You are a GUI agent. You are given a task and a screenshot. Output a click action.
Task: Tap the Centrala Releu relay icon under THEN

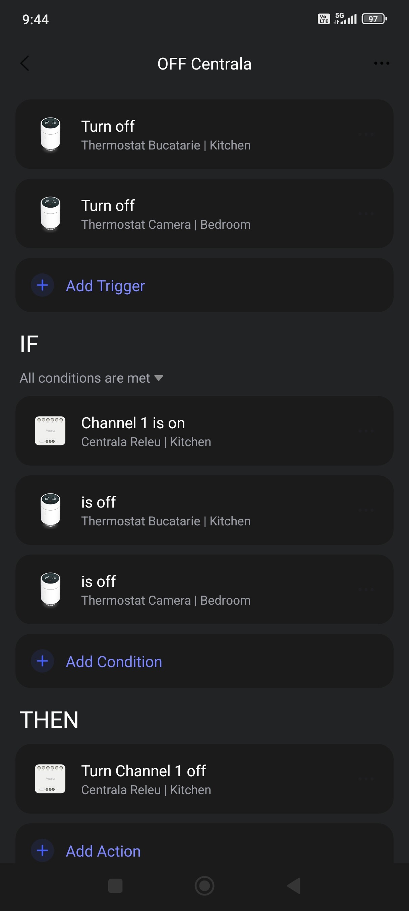(50, 779)
